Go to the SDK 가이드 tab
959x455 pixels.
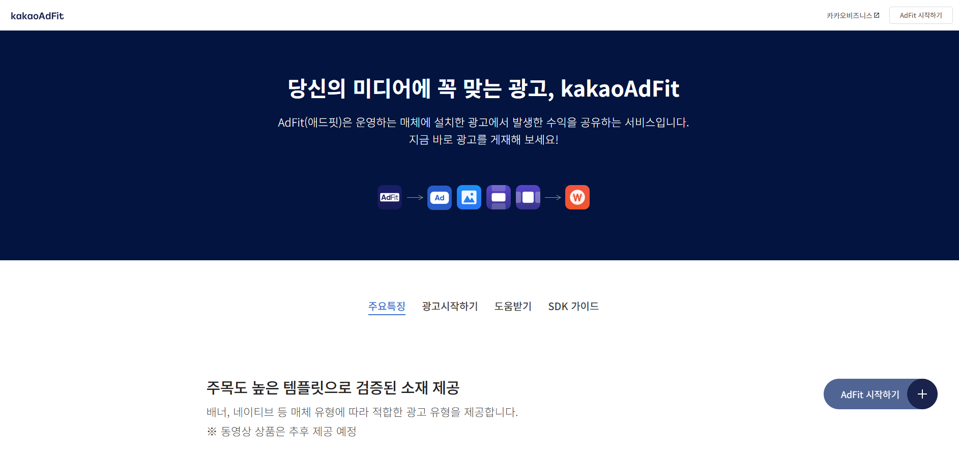(573, 307)
